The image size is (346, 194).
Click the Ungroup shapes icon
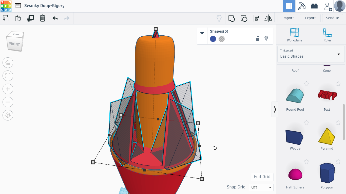[x=244, y=18]
